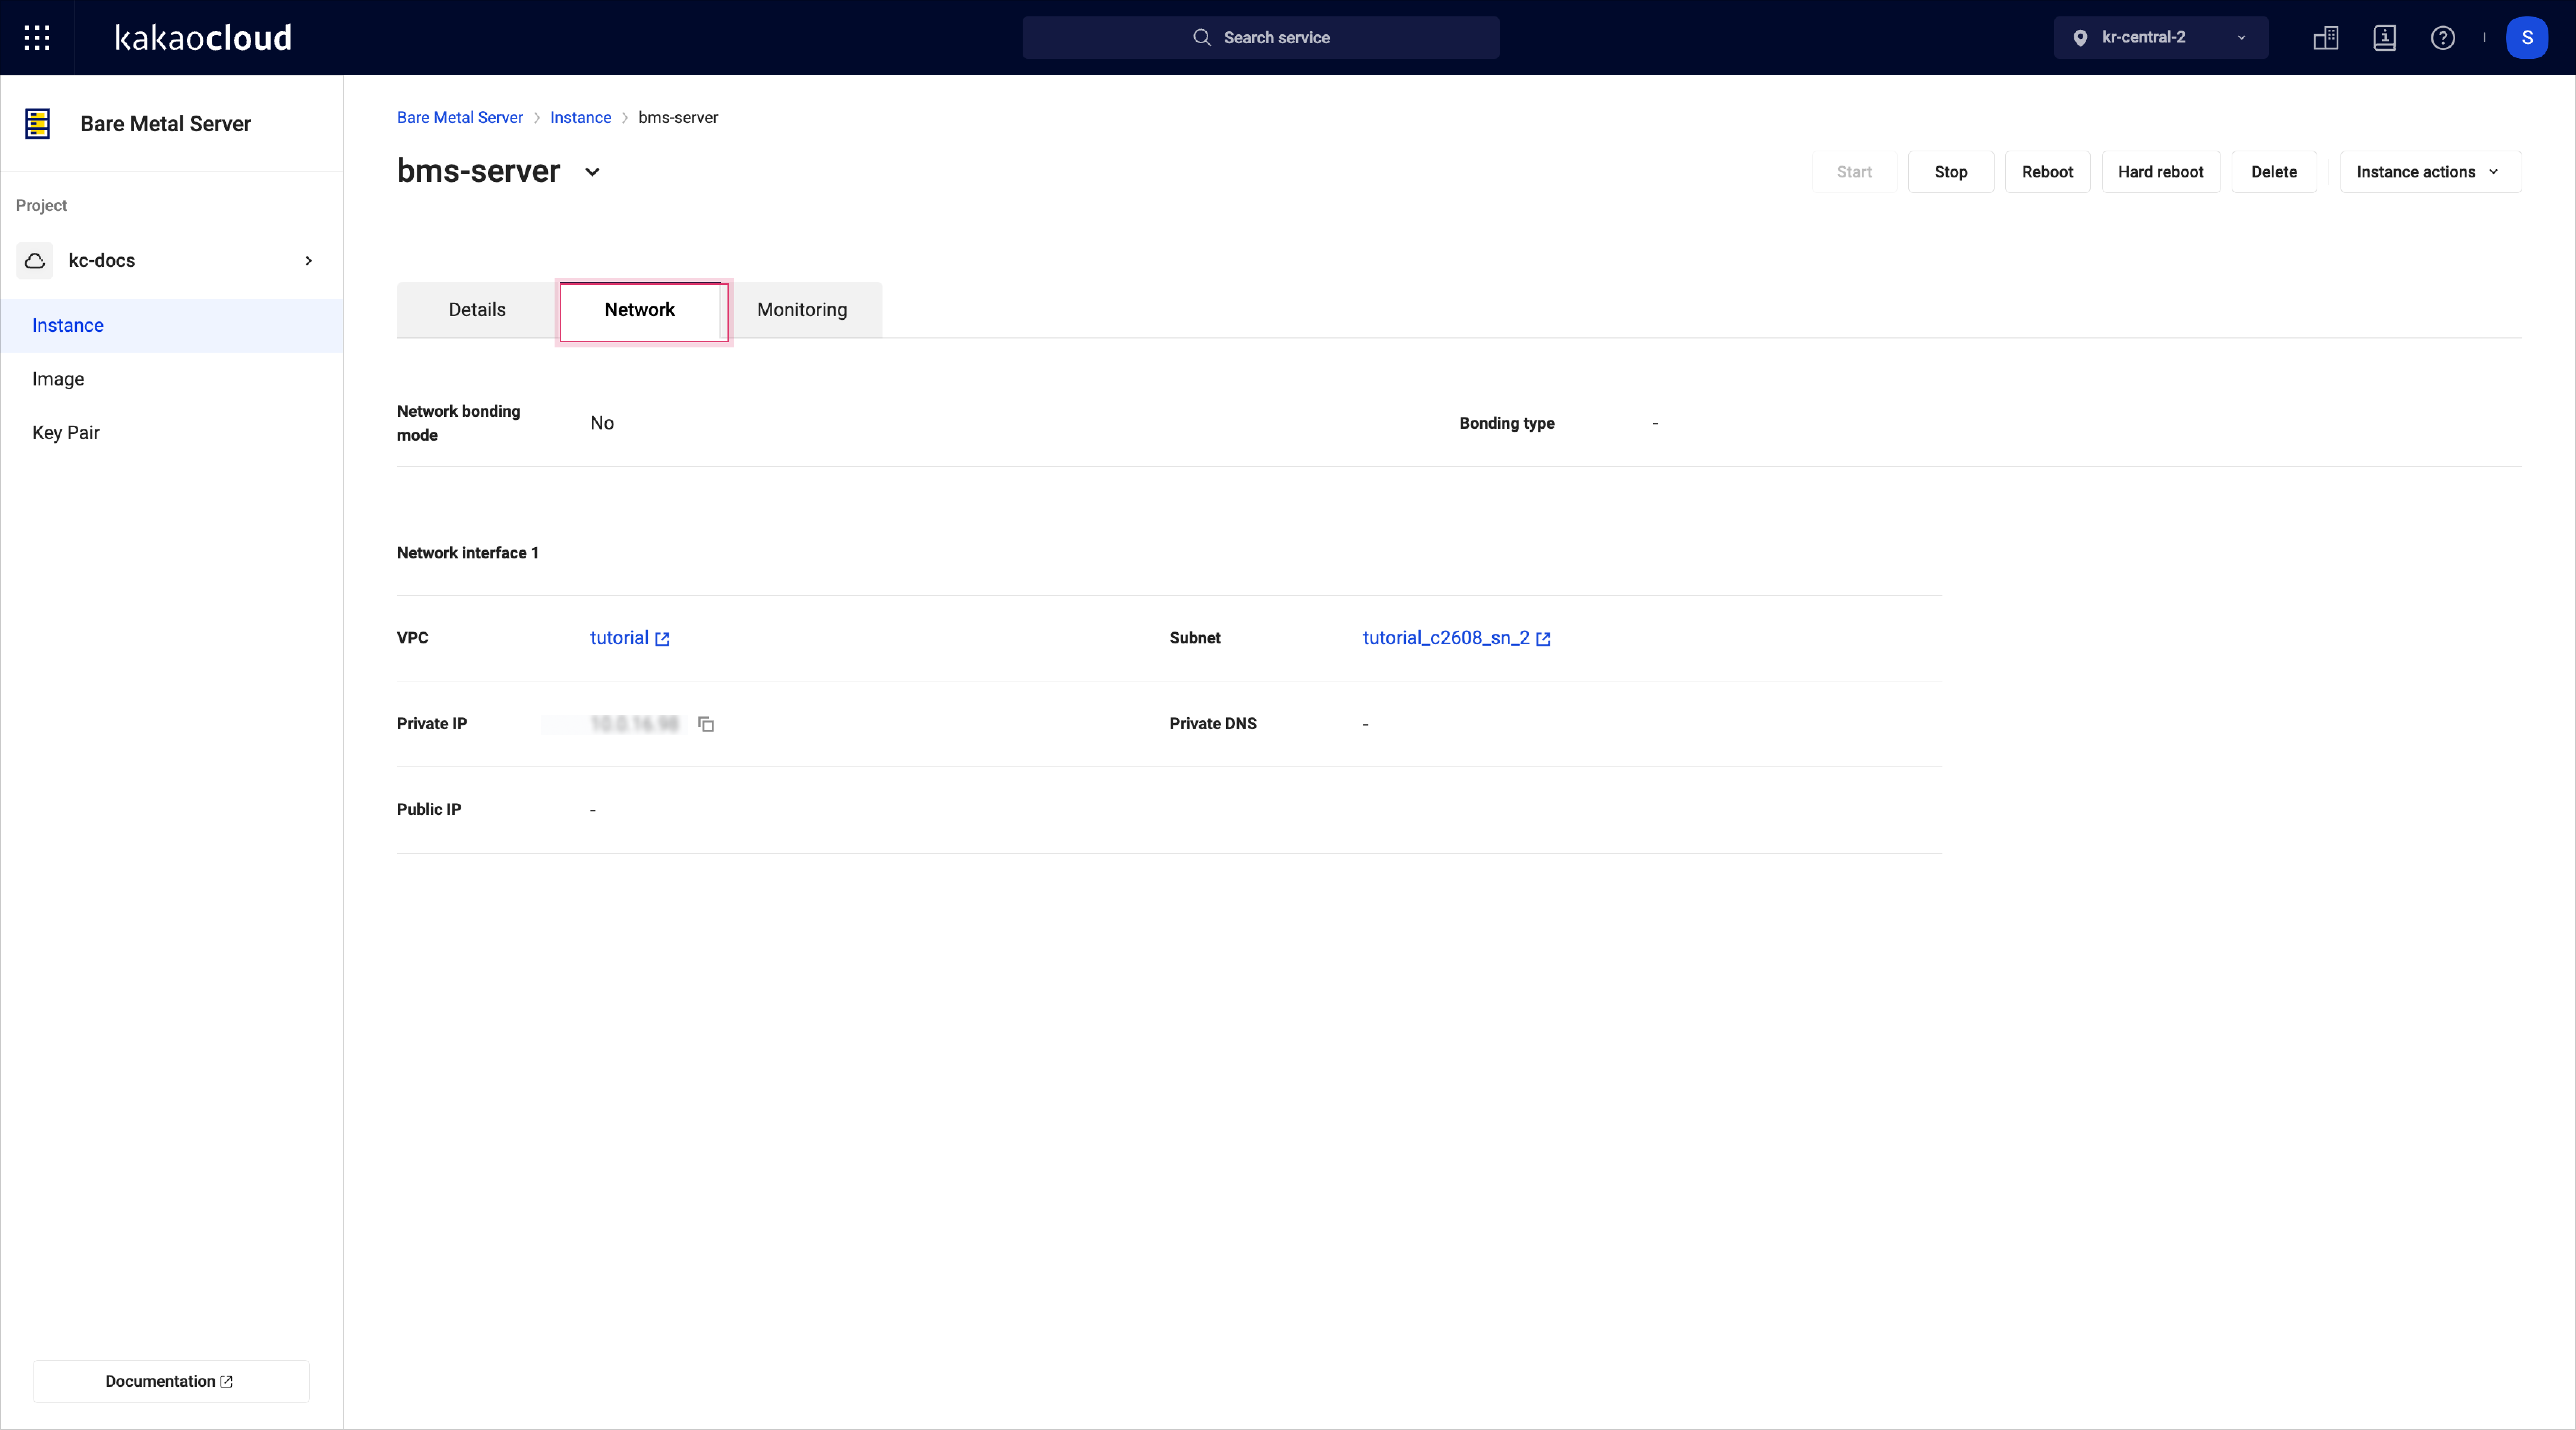The height and width of the screenshot is (1430, 2576).
Task: Expand the bms-server instance name dropdown
Action: coord(592,172)
